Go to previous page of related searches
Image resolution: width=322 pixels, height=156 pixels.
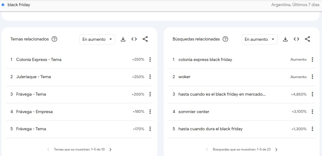pos(207,150)
